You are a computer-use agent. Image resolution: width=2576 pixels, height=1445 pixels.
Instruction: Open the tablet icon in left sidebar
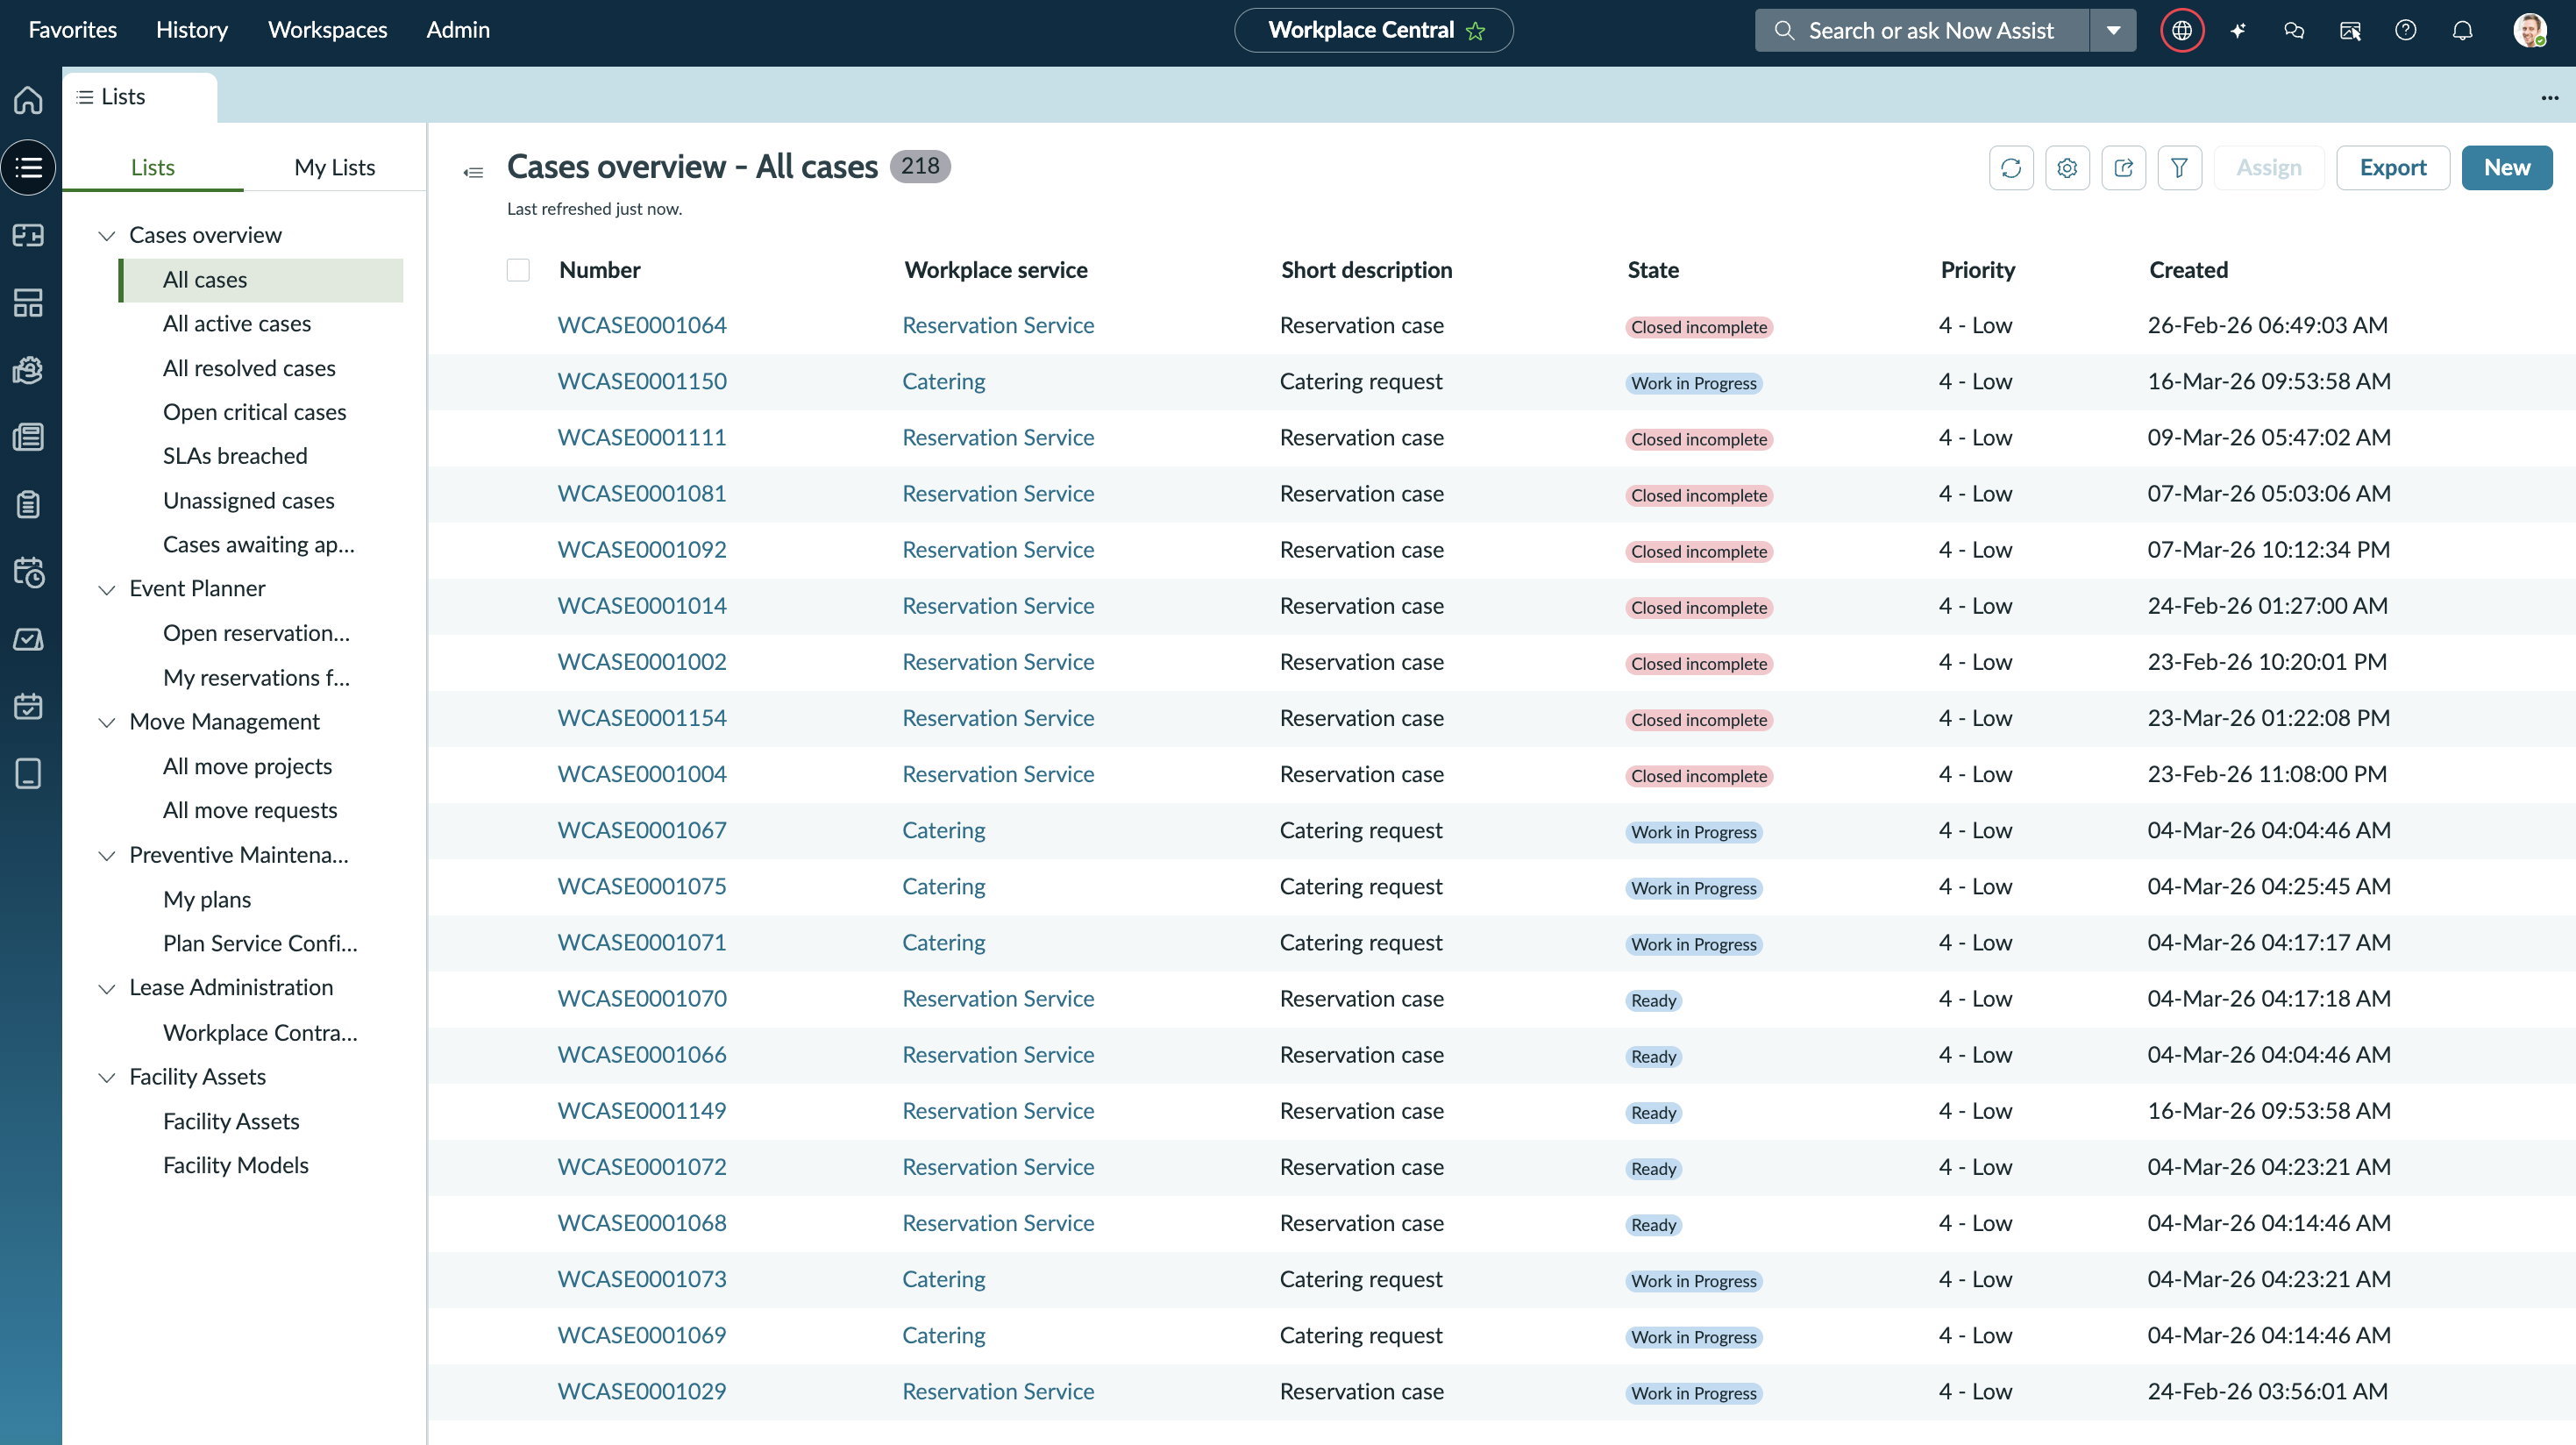click(28, 774)
